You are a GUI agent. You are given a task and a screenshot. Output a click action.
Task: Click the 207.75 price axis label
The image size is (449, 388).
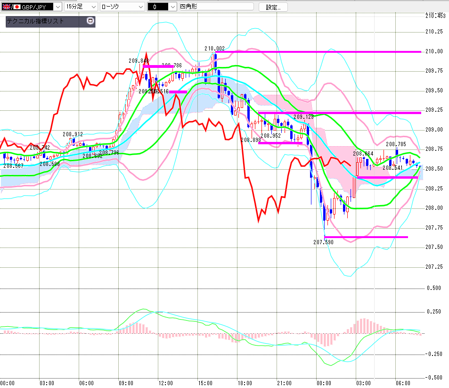click(434, 228)
